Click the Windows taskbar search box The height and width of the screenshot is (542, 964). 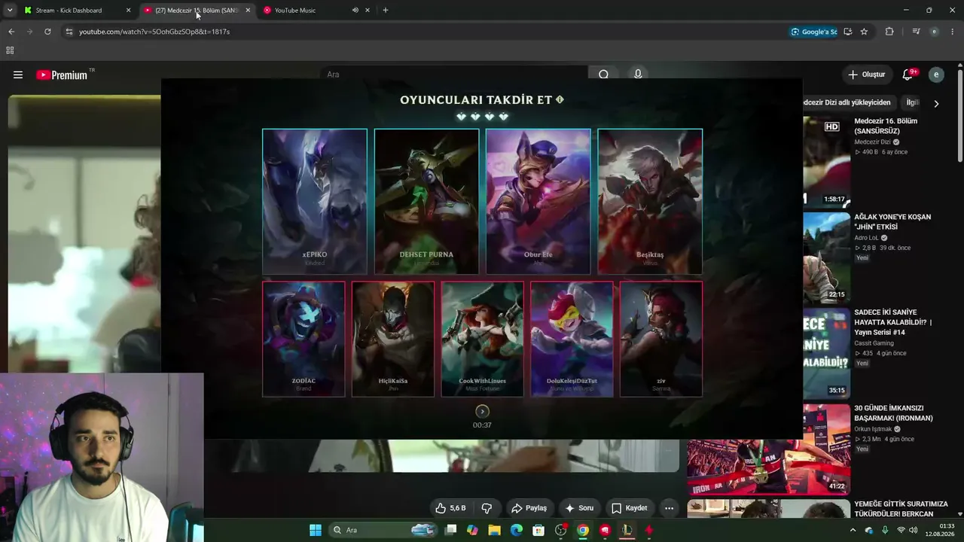coord(383,530)
